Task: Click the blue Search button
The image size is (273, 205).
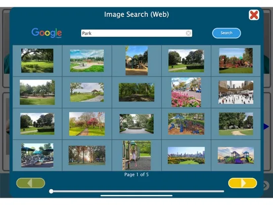Action: (x=227, y=33)
